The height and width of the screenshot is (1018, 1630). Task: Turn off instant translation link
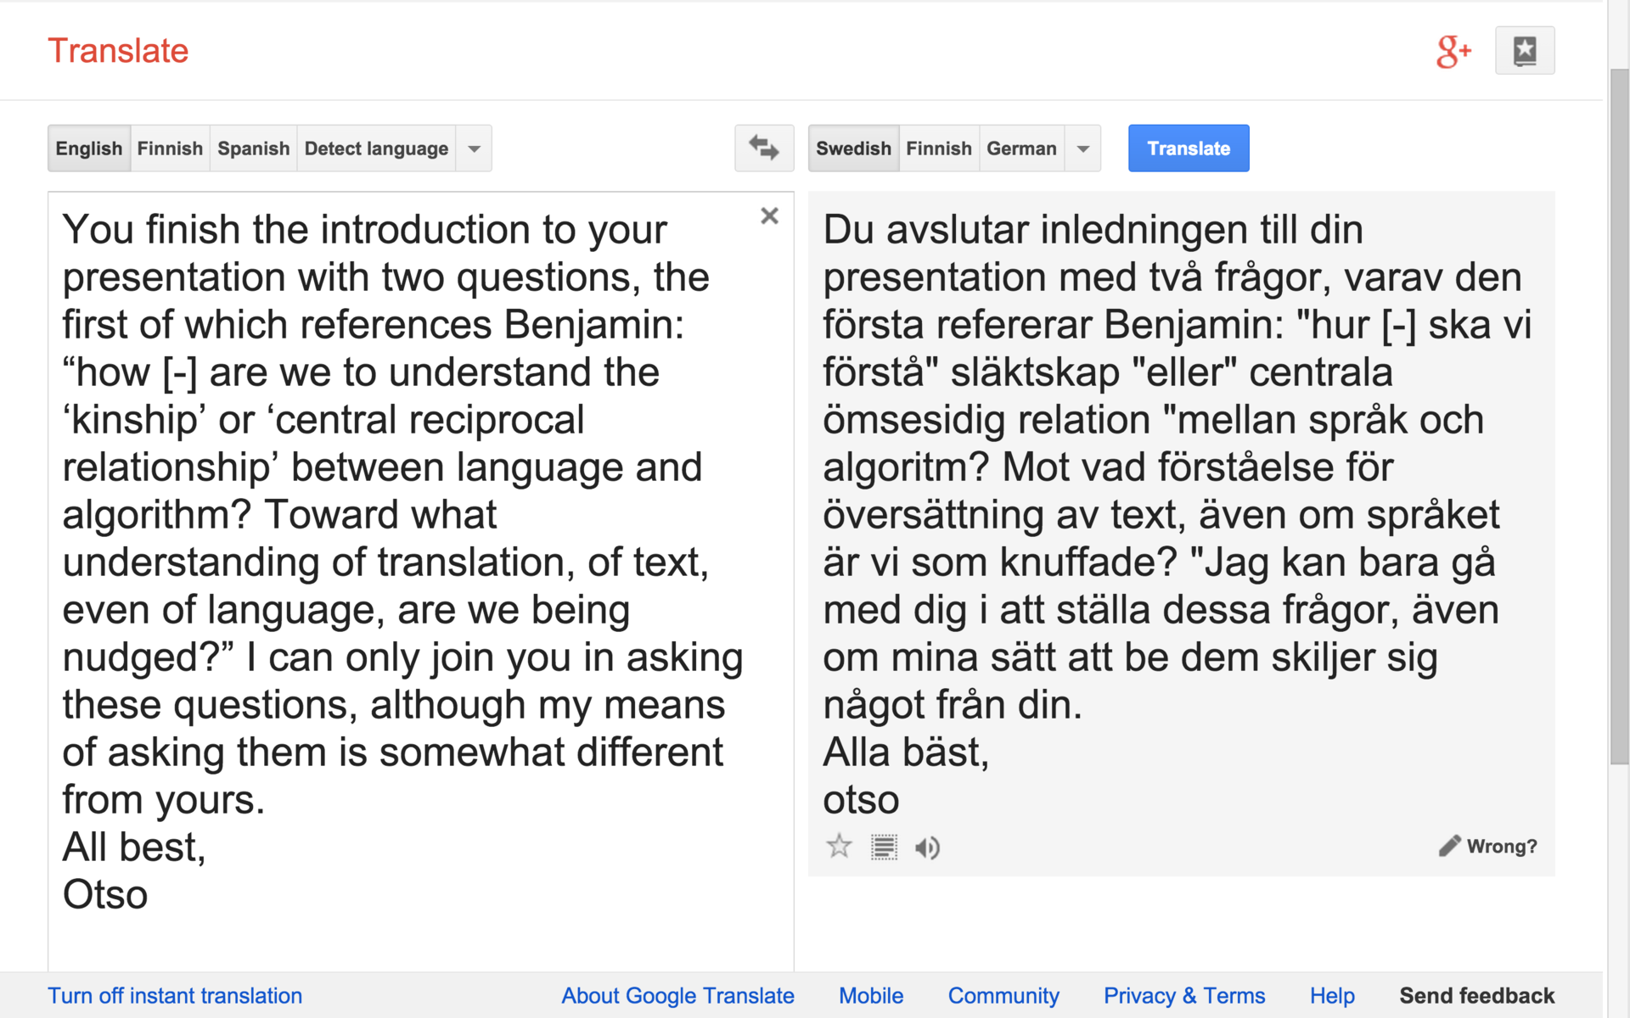pyautogui.click(x=175, y=995)
